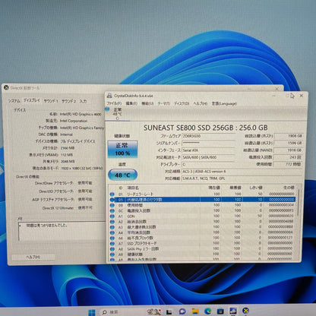
Task: Open the Task View icon on the taskbar
Action: pyautogui.click(x=169, y=312)
